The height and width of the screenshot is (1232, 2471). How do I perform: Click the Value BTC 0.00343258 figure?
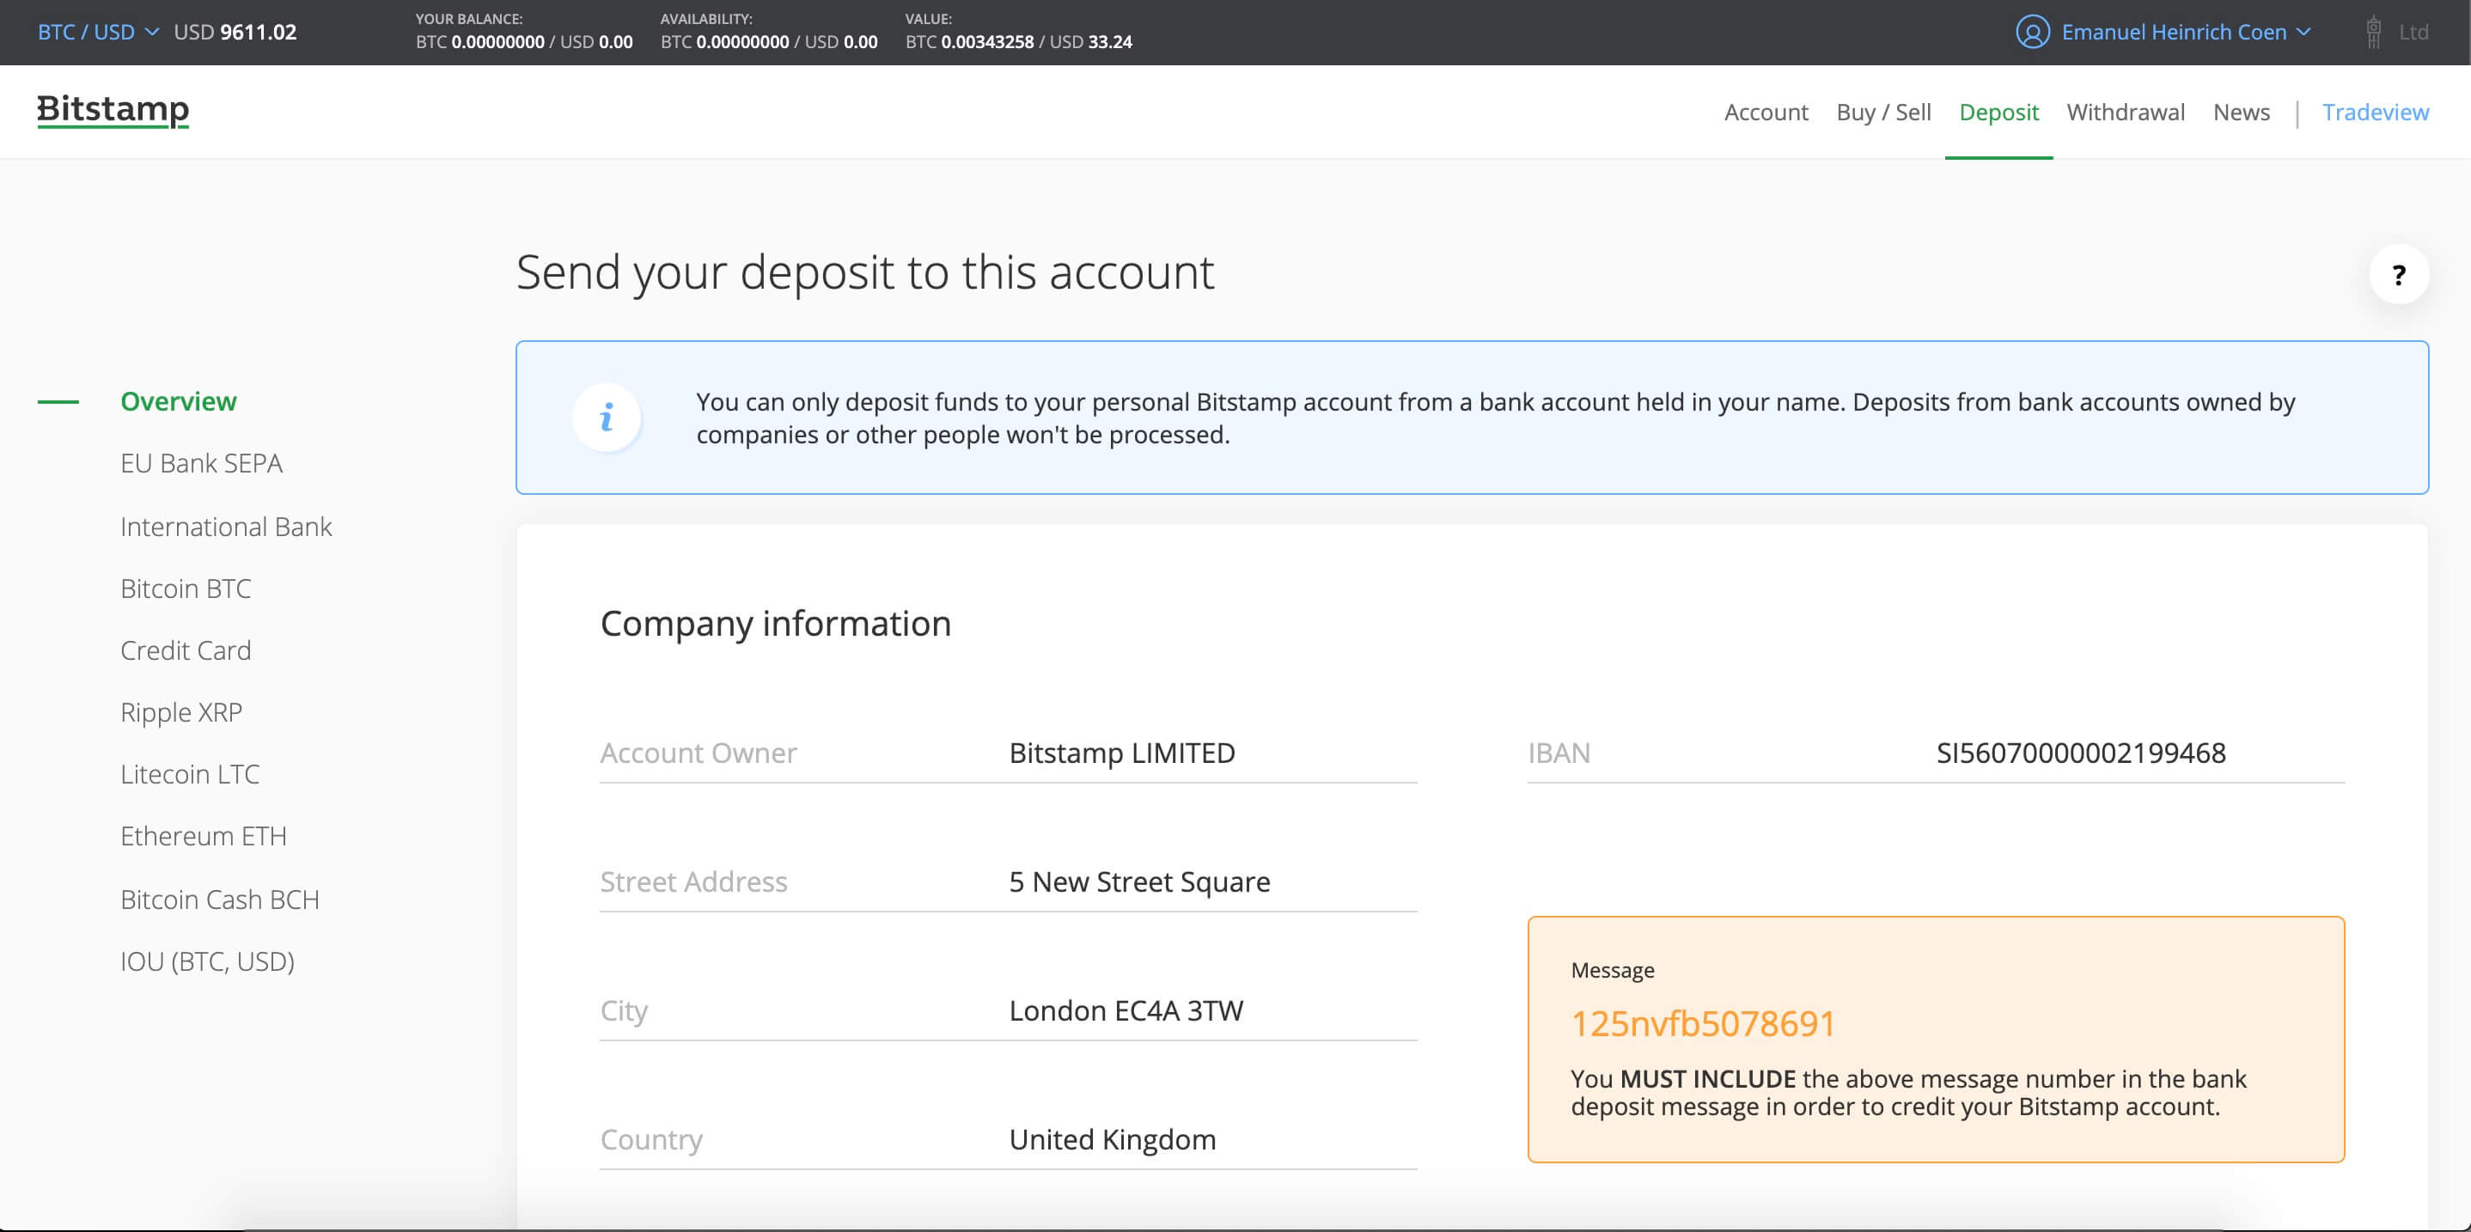[970, 42]
